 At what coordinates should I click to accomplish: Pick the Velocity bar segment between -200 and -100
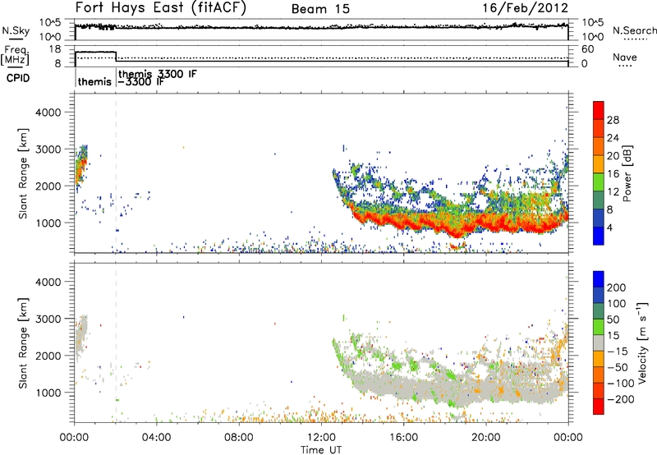tap(599, 390)
